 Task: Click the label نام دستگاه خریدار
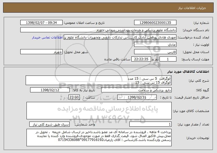point(196,30)
